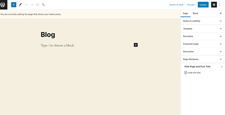The height and width of the screenshot is (115, 225).
Task: Expand the Discussion panel
Action: [x=203, y=51]
